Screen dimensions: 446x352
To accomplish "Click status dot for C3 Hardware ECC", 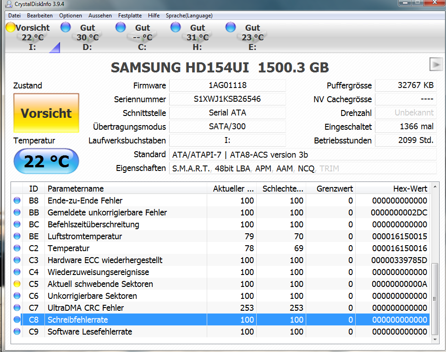I will pyautogui.click(x=17, y=260).
